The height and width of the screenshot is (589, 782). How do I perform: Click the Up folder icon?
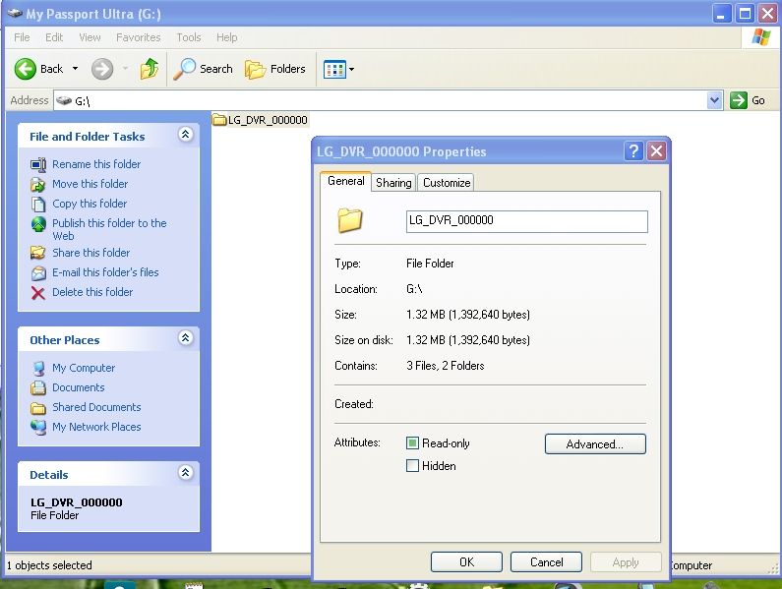[x=150, y=69]
